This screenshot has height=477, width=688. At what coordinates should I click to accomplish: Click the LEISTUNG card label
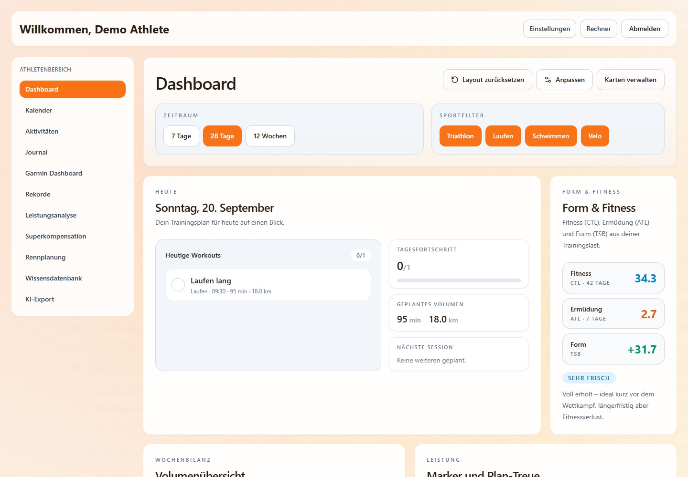point(443,460)
